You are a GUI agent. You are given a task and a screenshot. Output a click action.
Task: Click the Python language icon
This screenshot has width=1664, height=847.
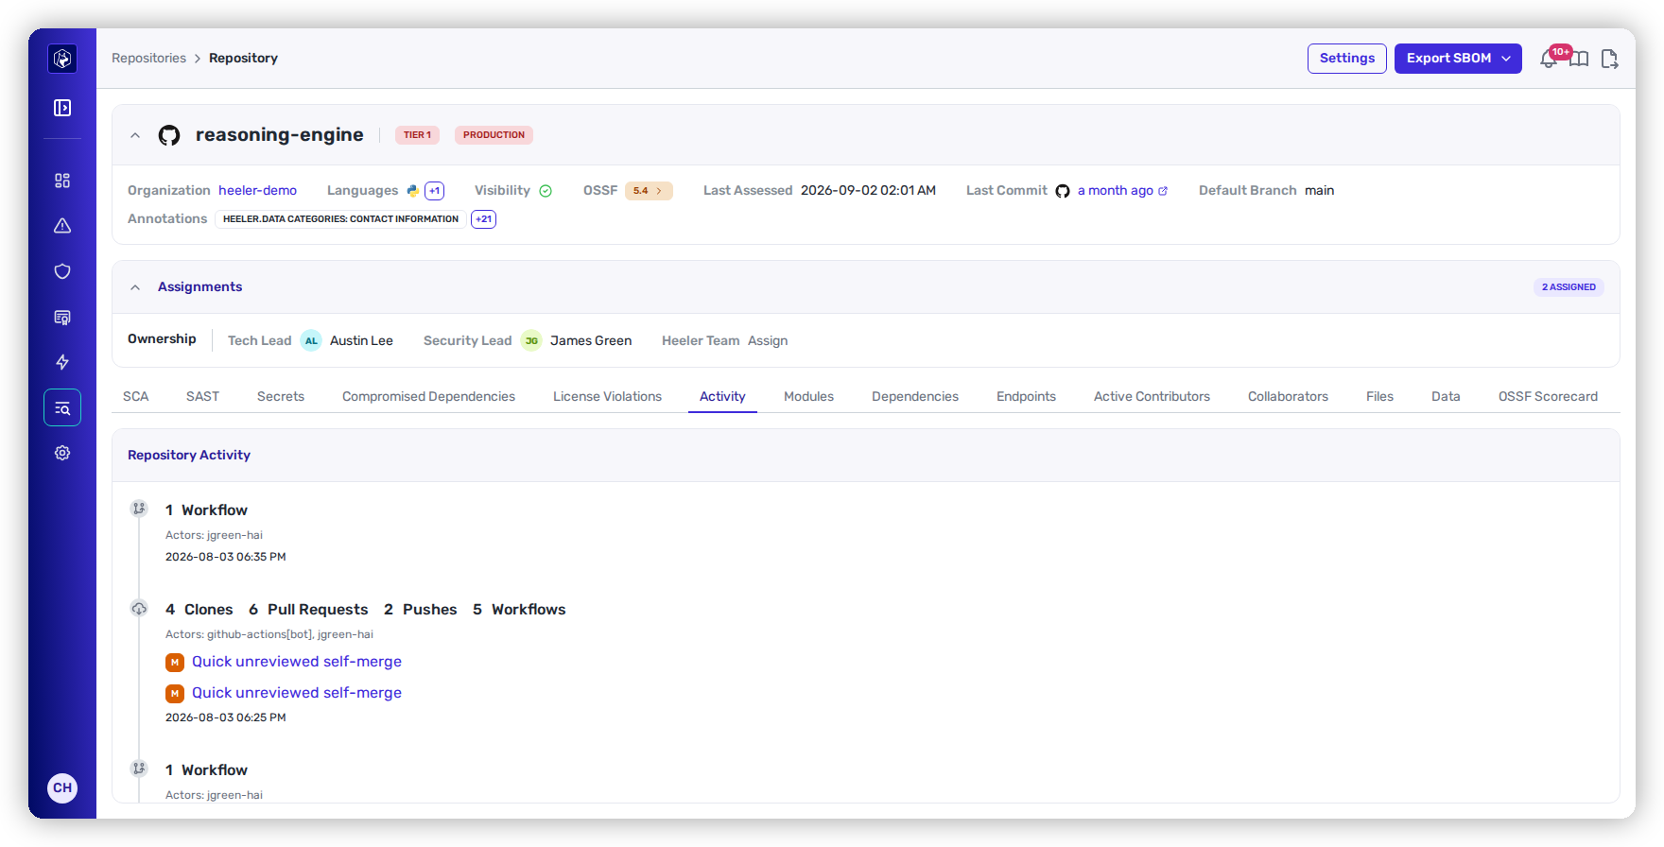[x=412, y=190]
